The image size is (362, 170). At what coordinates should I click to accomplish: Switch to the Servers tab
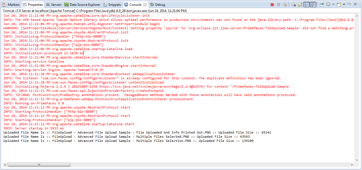click(54, 5)
